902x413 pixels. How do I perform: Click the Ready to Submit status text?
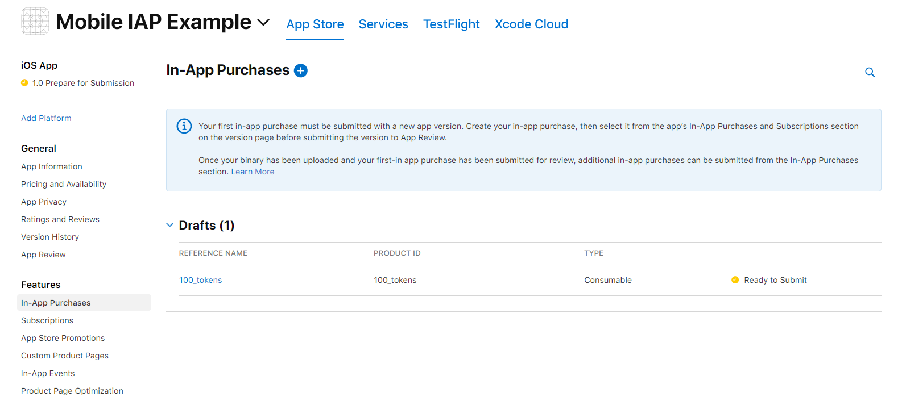[776, 280]
